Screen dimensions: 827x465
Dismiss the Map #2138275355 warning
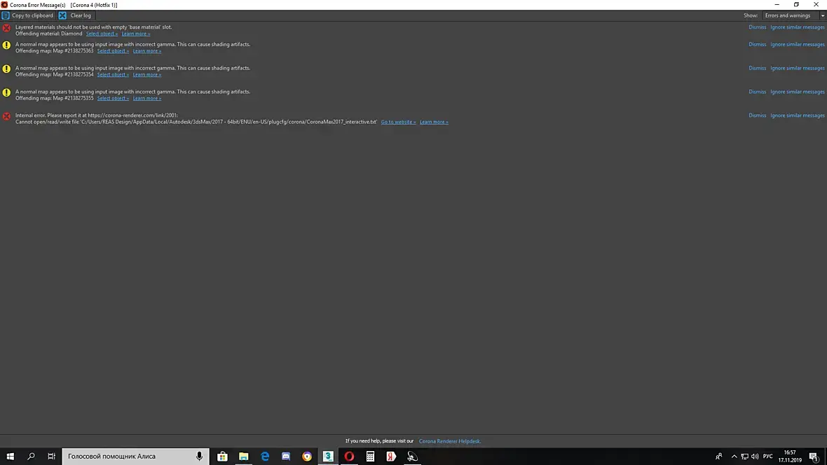point(757,92)
